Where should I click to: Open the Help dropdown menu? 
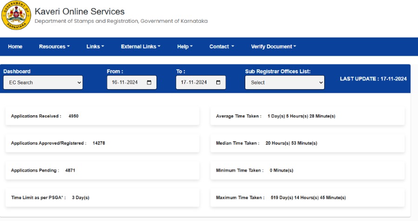[185, 46]
